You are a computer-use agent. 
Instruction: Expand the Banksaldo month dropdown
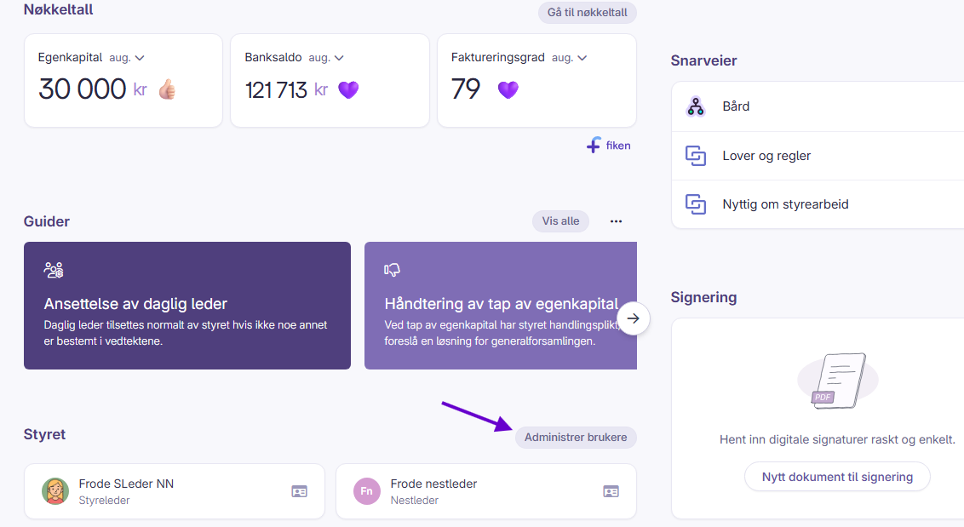[x=326, y=58]
